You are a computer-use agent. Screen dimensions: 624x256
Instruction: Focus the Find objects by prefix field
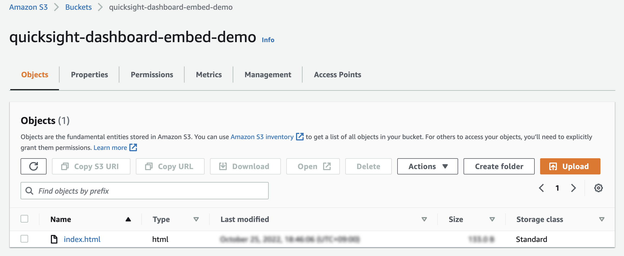[x=144, y=191]
